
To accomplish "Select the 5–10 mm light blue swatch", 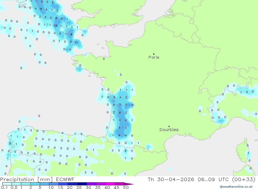I will (45, 184).
